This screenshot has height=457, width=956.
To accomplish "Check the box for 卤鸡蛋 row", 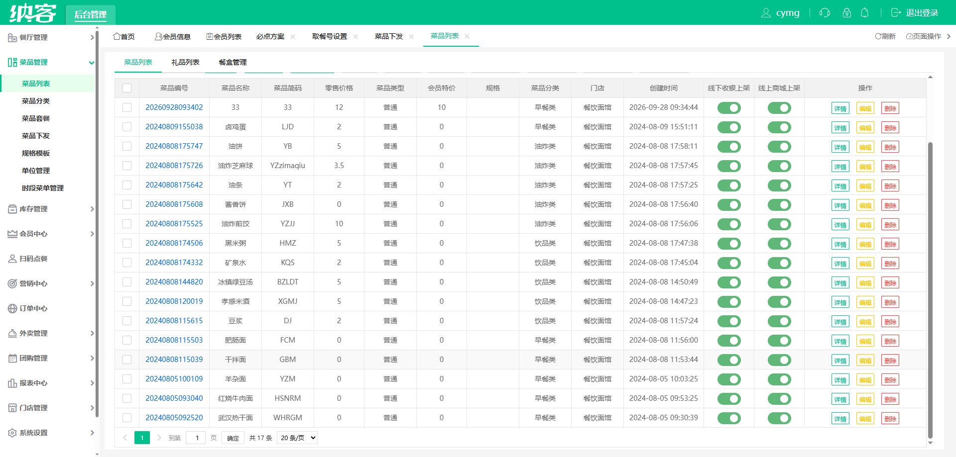I will pos(127,127).
